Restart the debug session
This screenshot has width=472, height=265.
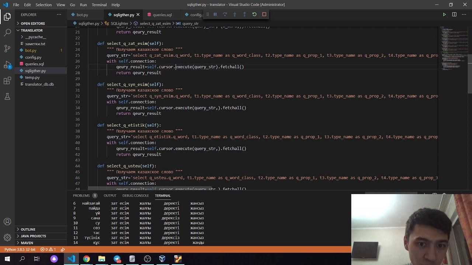(254, 14)
